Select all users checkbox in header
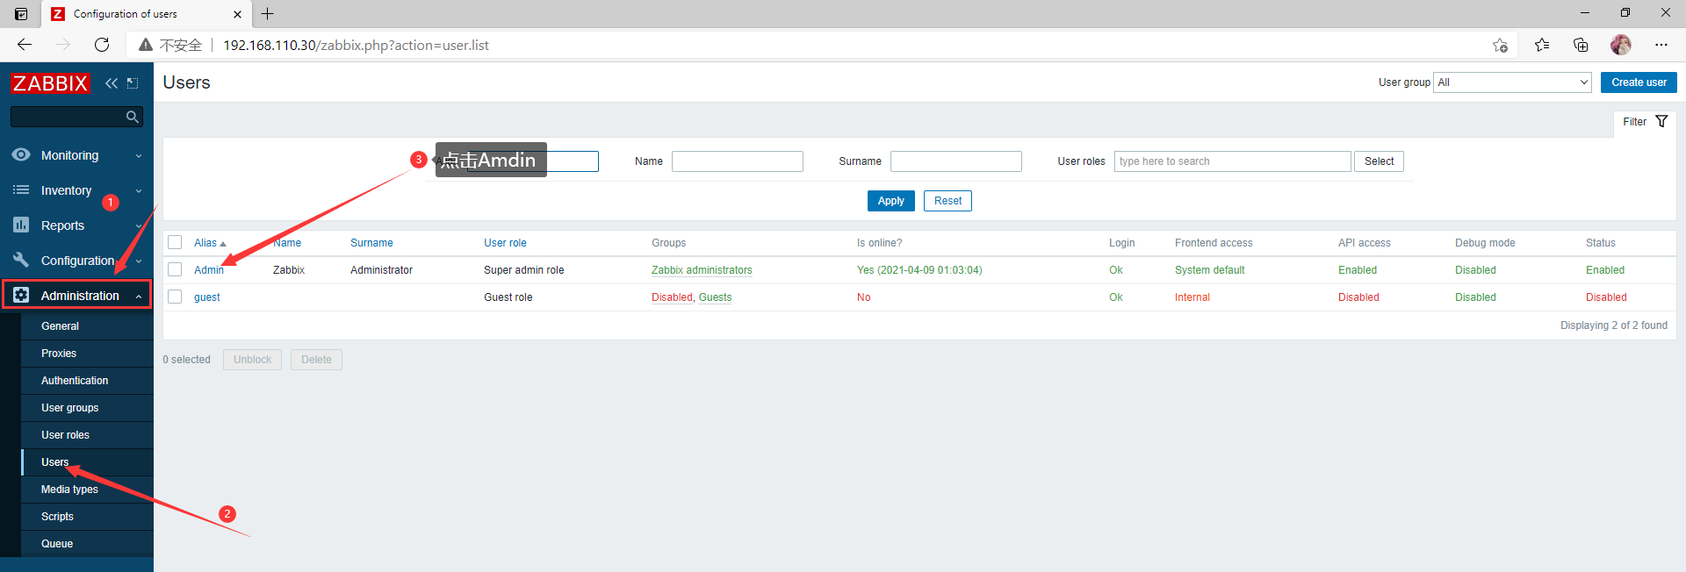Viewport: 1686px width, 572px height. pyautogui.click(x=175, y=243)
